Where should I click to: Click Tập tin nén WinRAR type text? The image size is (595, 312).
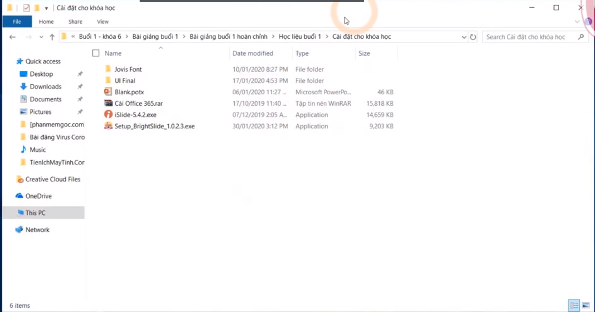pyautogui.click(x=323, y=103)
